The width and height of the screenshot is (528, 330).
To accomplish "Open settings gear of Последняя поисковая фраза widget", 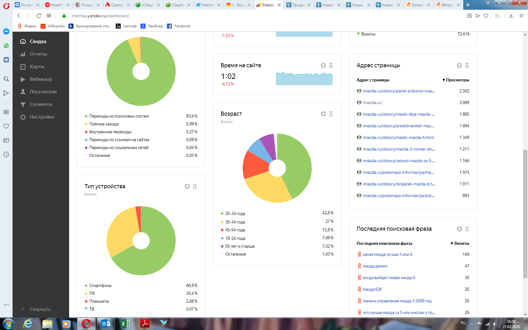I will pos(459,229).
